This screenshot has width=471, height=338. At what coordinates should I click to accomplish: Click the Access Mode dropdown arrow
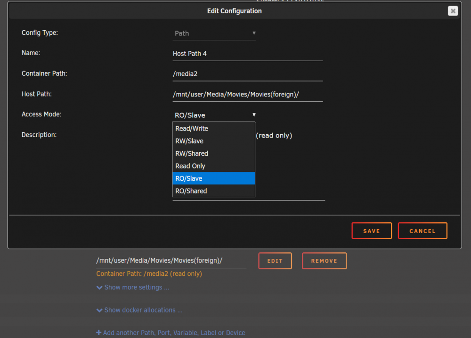point(254,115)
